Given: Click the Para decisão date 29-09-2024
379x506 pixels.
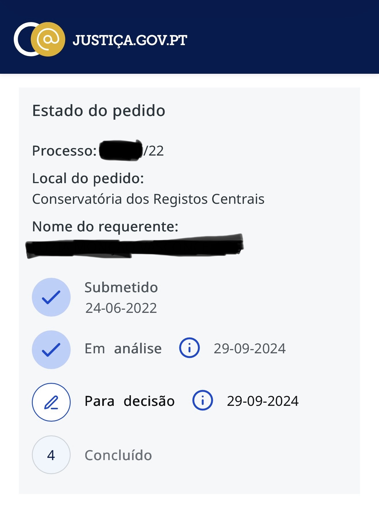Looking at the screenshot, I should point(263,401).
